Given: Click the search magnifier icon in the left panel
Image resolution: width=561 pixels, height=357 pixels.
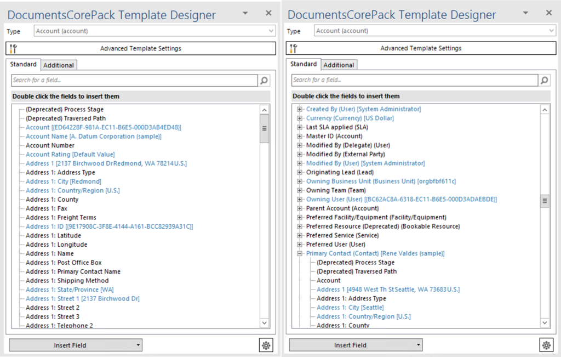Looking at the screenshot, I should (x=265, y=80).
